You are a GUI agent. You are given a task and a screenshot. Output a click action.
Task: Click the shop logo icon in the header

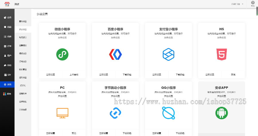7,4
